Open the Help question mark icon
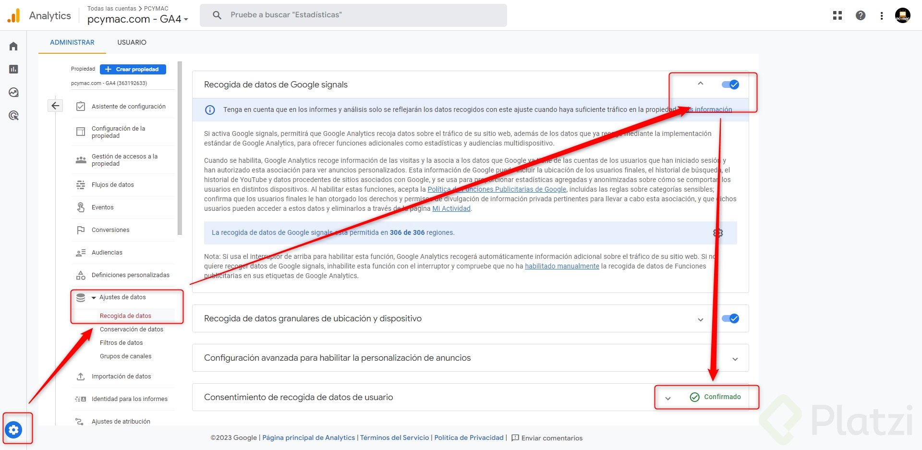922x450 pixels. point(861,15)
